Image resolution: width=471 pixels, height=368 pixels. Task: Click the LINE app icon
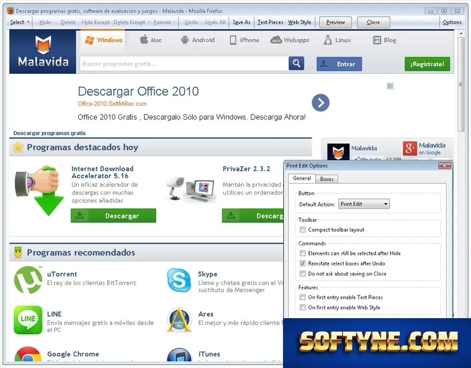[28, 320]
